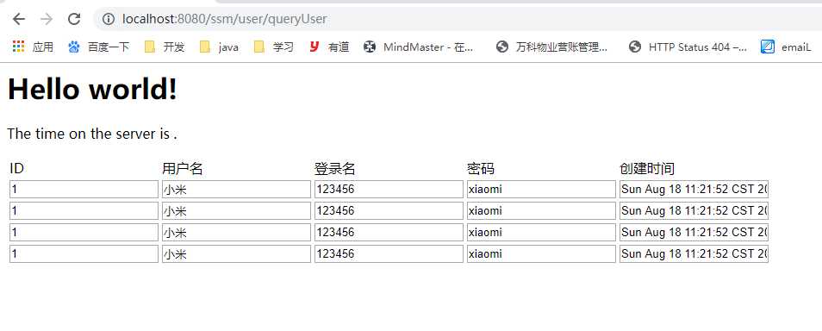
Task: Click the 密码 column header
Action: point(481,169)
